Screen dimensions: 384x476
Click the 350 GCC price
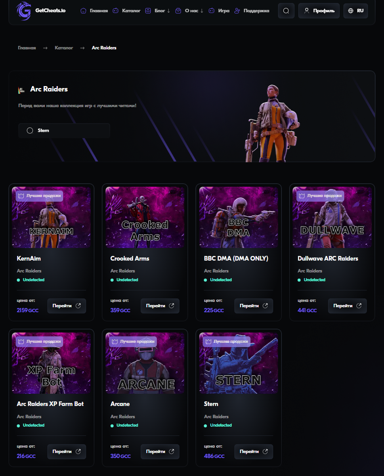click(120, 456)
